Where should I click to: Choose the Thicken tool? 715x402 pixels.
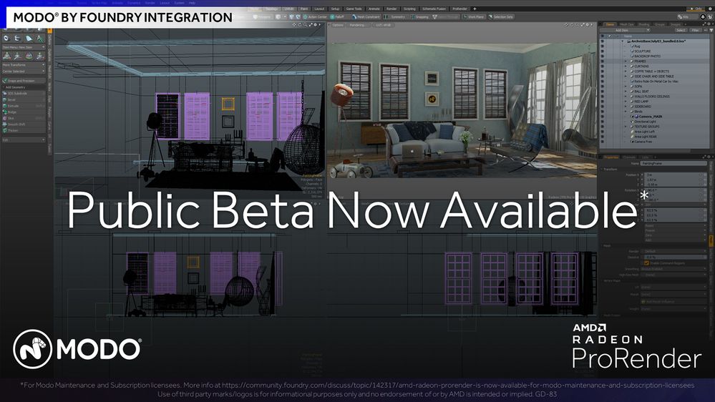[24, 130]
